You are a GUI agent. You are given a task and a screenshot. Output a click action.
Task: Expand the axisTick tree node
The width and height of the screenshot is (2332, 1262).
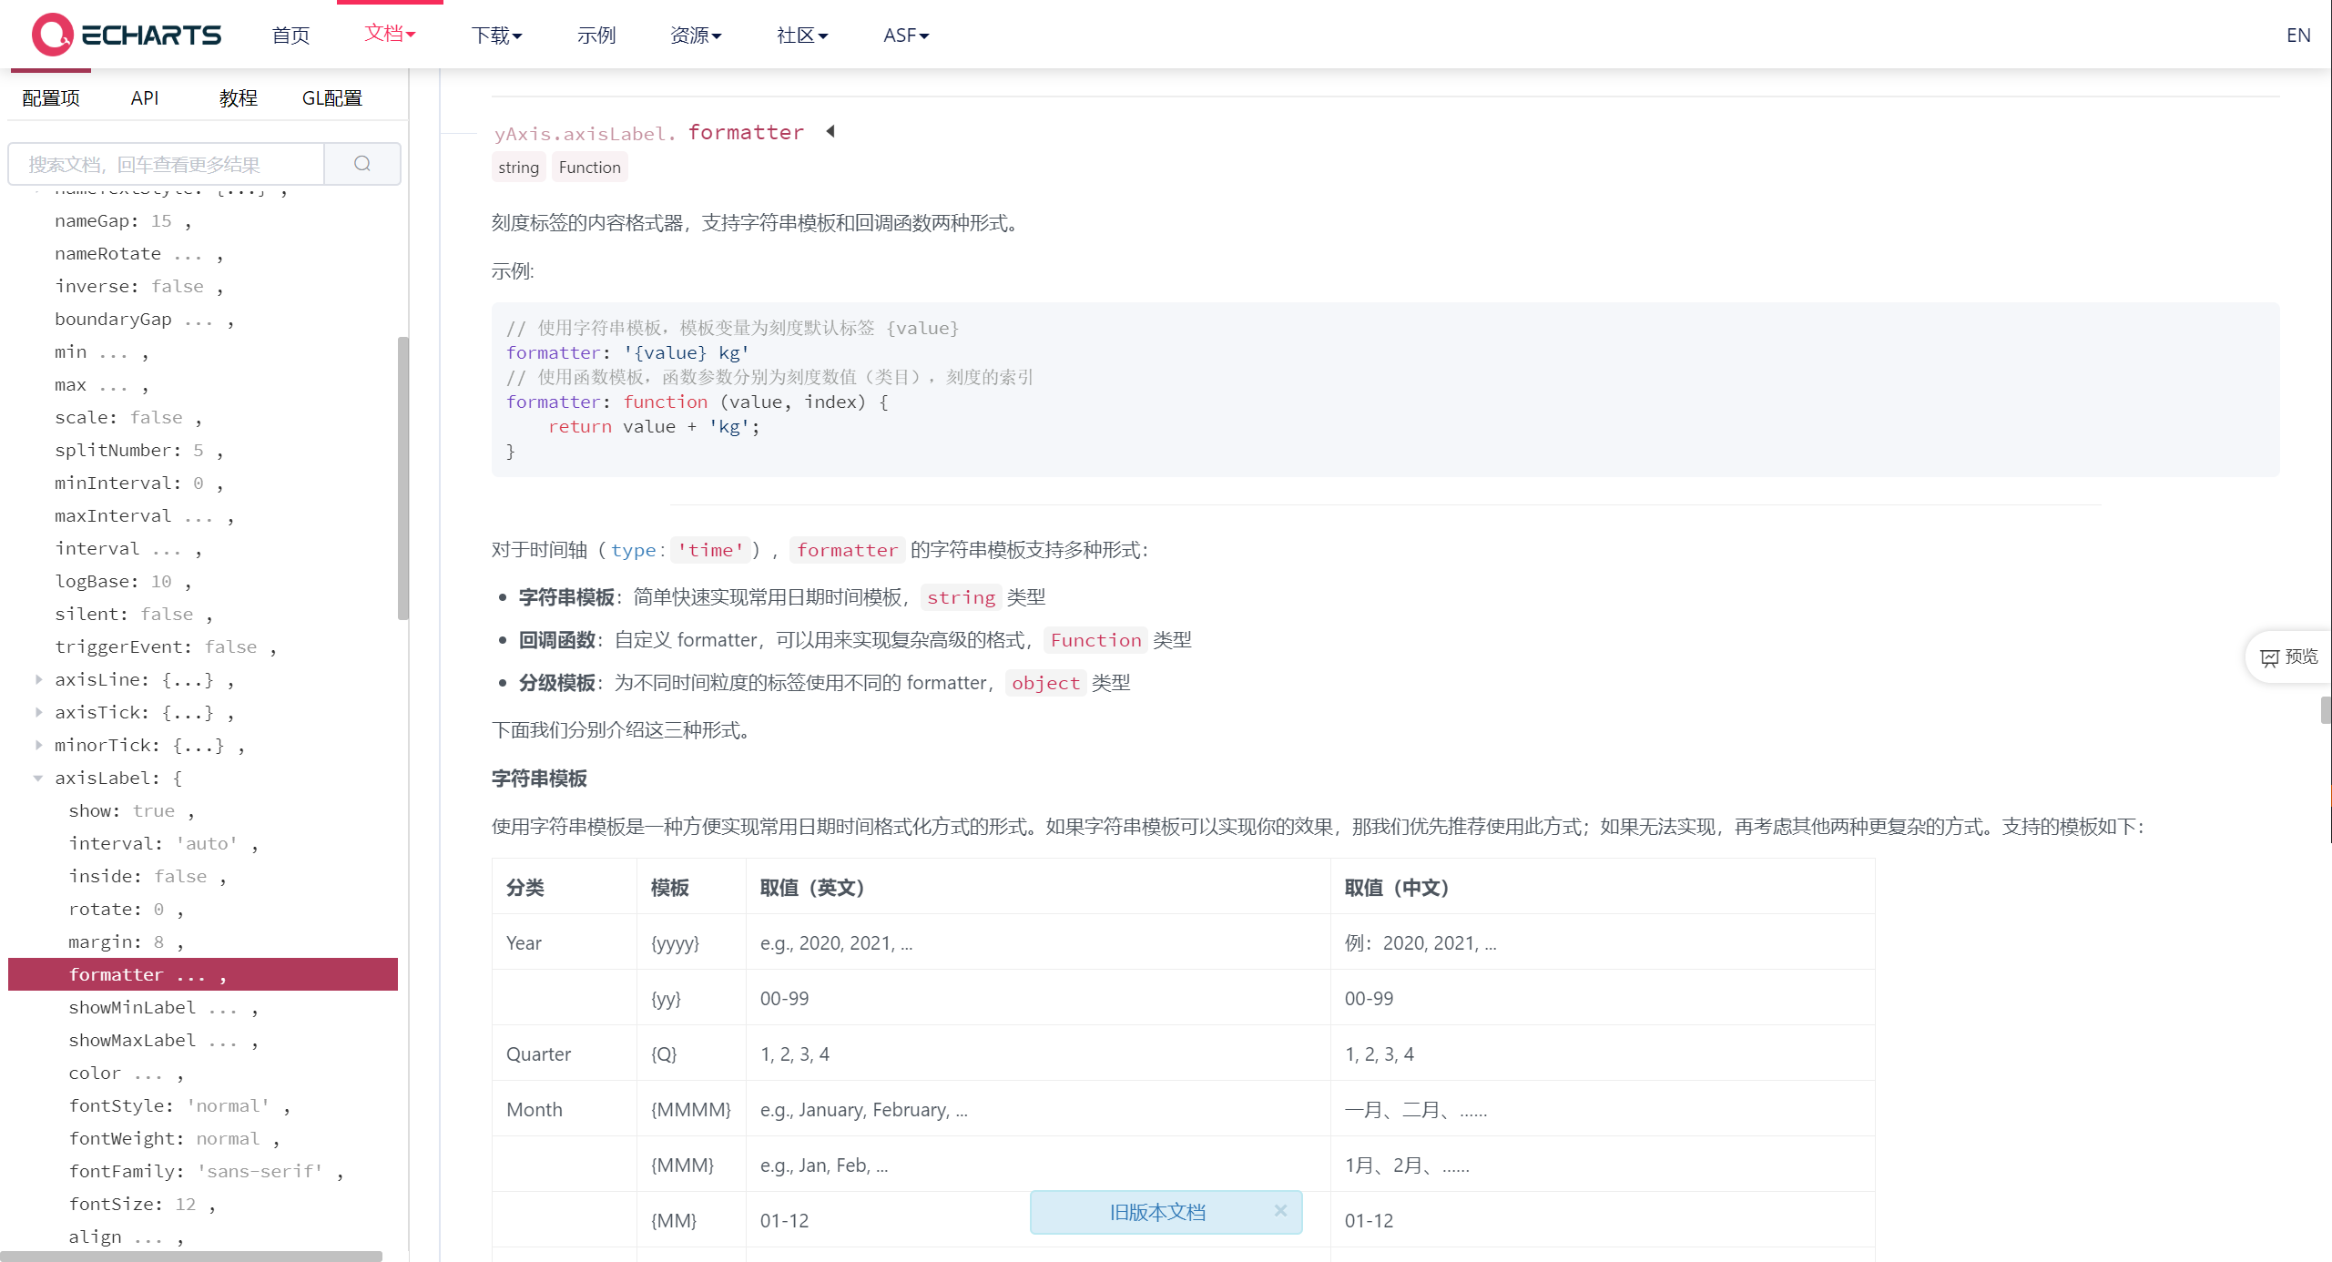click(38, 712)
